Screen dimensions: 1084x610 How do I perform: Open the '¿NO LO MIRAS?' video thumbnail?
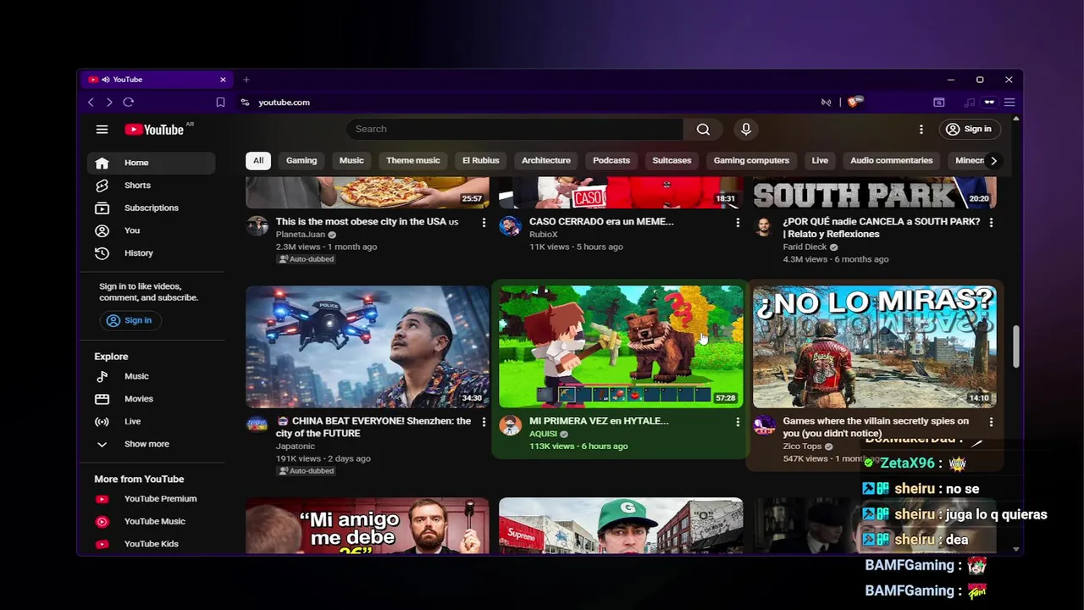875,347
